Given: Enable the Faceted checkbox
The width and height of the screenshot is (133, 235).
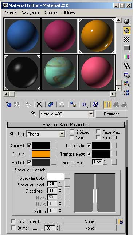Looking at the screenshot, I should click(98, 137).
